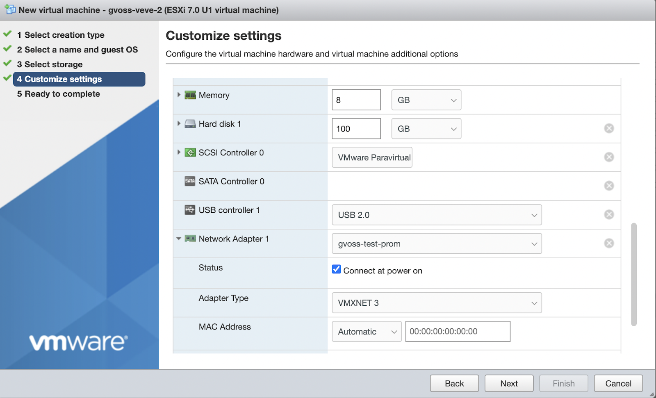Image resolution: width=656 pixels, height=398 pixels.
Task: Expand the Memory settings row
Action: pyautogui.click(x=179, y=95)
